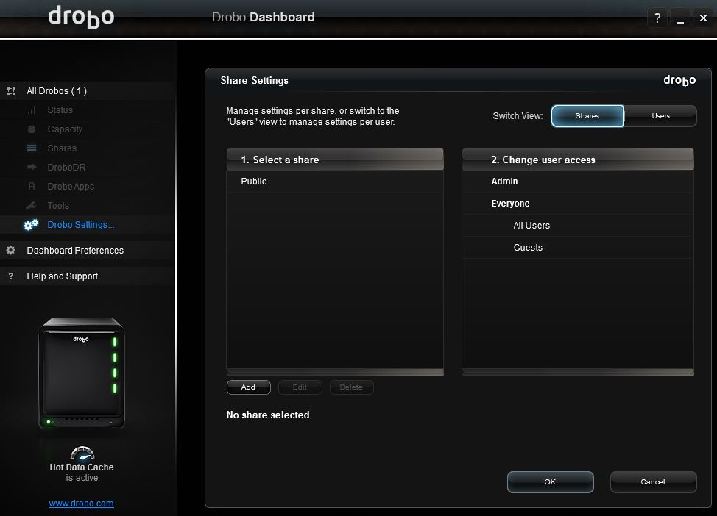The height and width of the screenshot is (516, 717).
Task: Click the Hot Data Cache gauge icon
Action: (82, 453)
